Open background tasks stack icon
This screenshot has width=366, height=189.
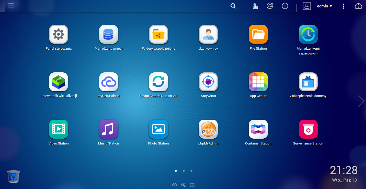pyautogui.click(x=255, y=6)
